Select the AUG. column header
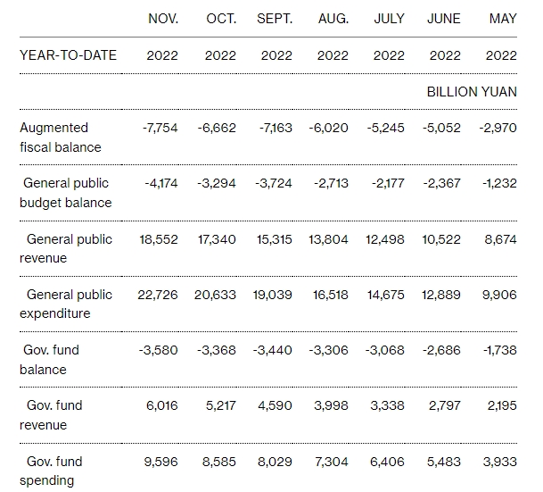The width and height of the screenshot is (543, 492). click(x=333, y=18)
